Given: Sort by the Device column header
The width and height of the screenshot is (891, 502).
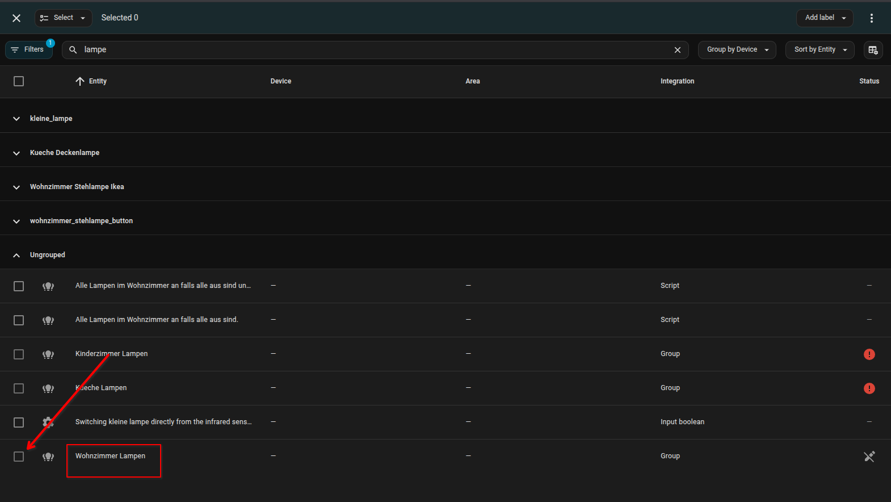Looking at the screenshot, I should [x=281, y=81].
